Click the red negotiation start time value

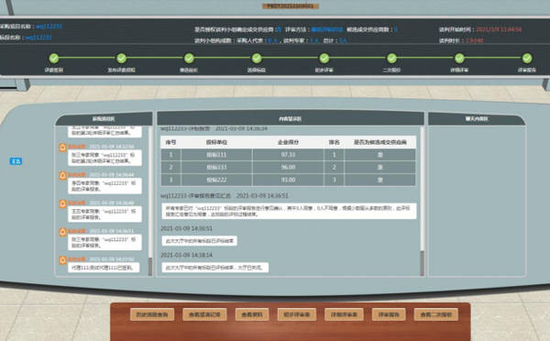click(499, 29)
